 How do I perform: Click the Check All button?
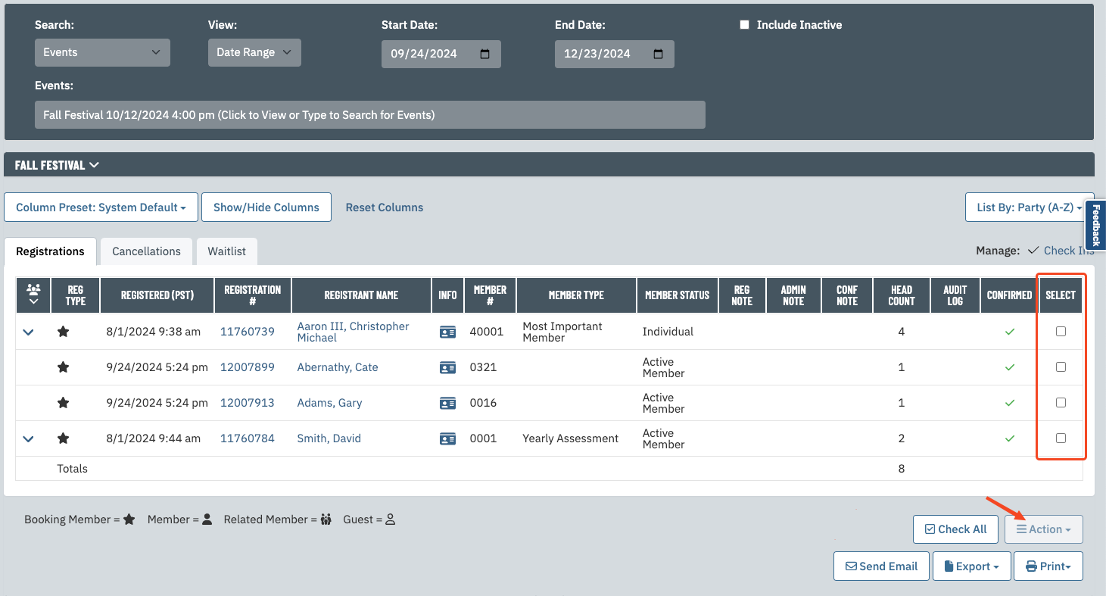coord(955,529)
